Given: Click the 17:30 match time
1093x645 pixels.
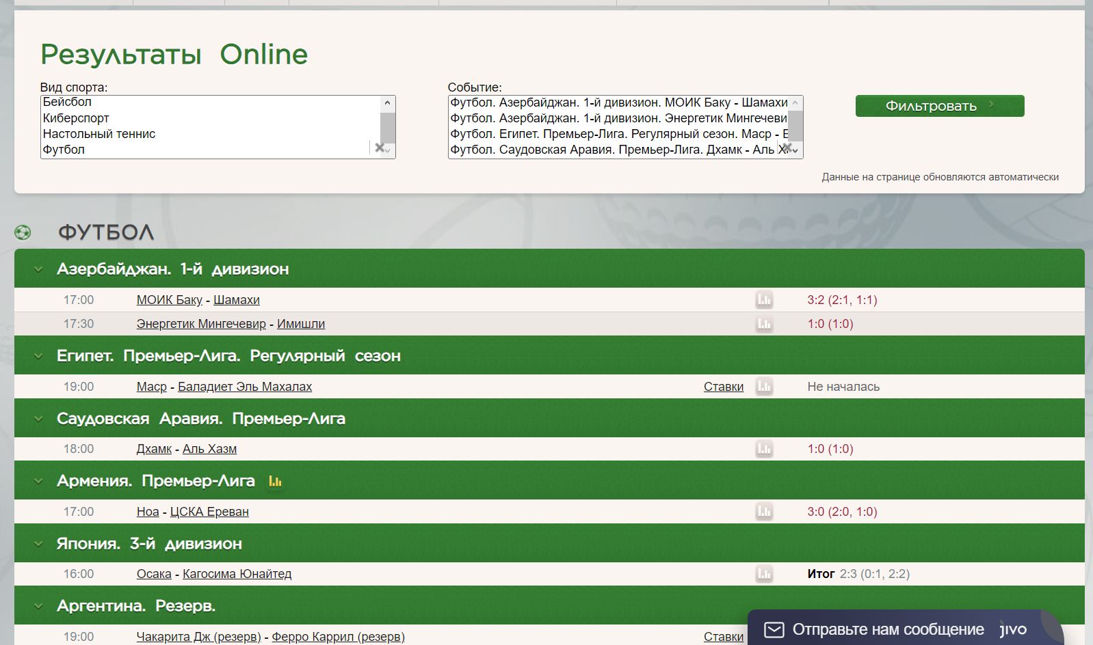Looking at the screenshot, I should click(x=79, y=324).
